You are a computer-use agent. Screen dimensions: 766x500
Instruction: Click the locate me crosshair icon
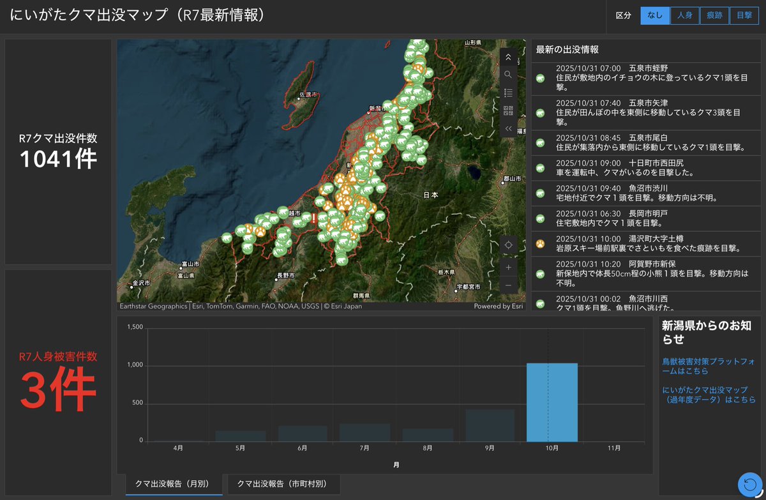[508, 245]
